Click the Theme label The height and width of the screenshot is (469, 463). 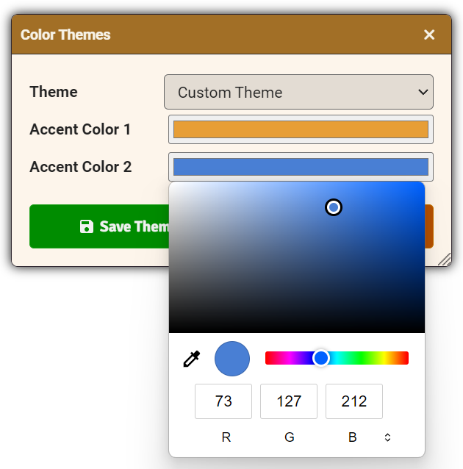(54, 92)
